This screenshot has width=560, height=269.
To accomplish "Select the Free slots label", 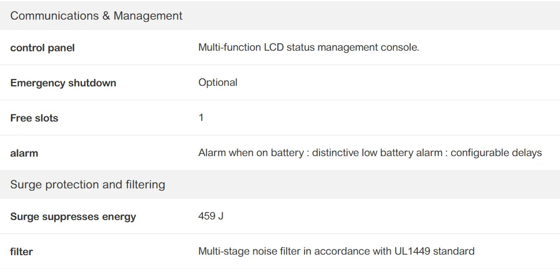I will click(x=34, y=118).
